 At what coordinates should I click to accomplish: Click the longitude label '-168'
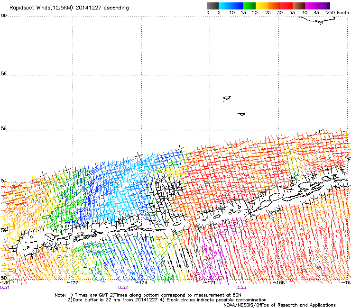point(279,282)
